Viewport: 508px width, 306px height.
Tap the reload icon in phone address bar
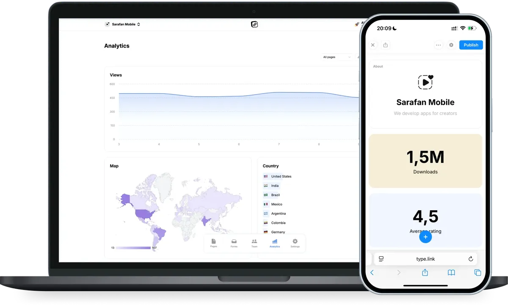coord(470,259)
